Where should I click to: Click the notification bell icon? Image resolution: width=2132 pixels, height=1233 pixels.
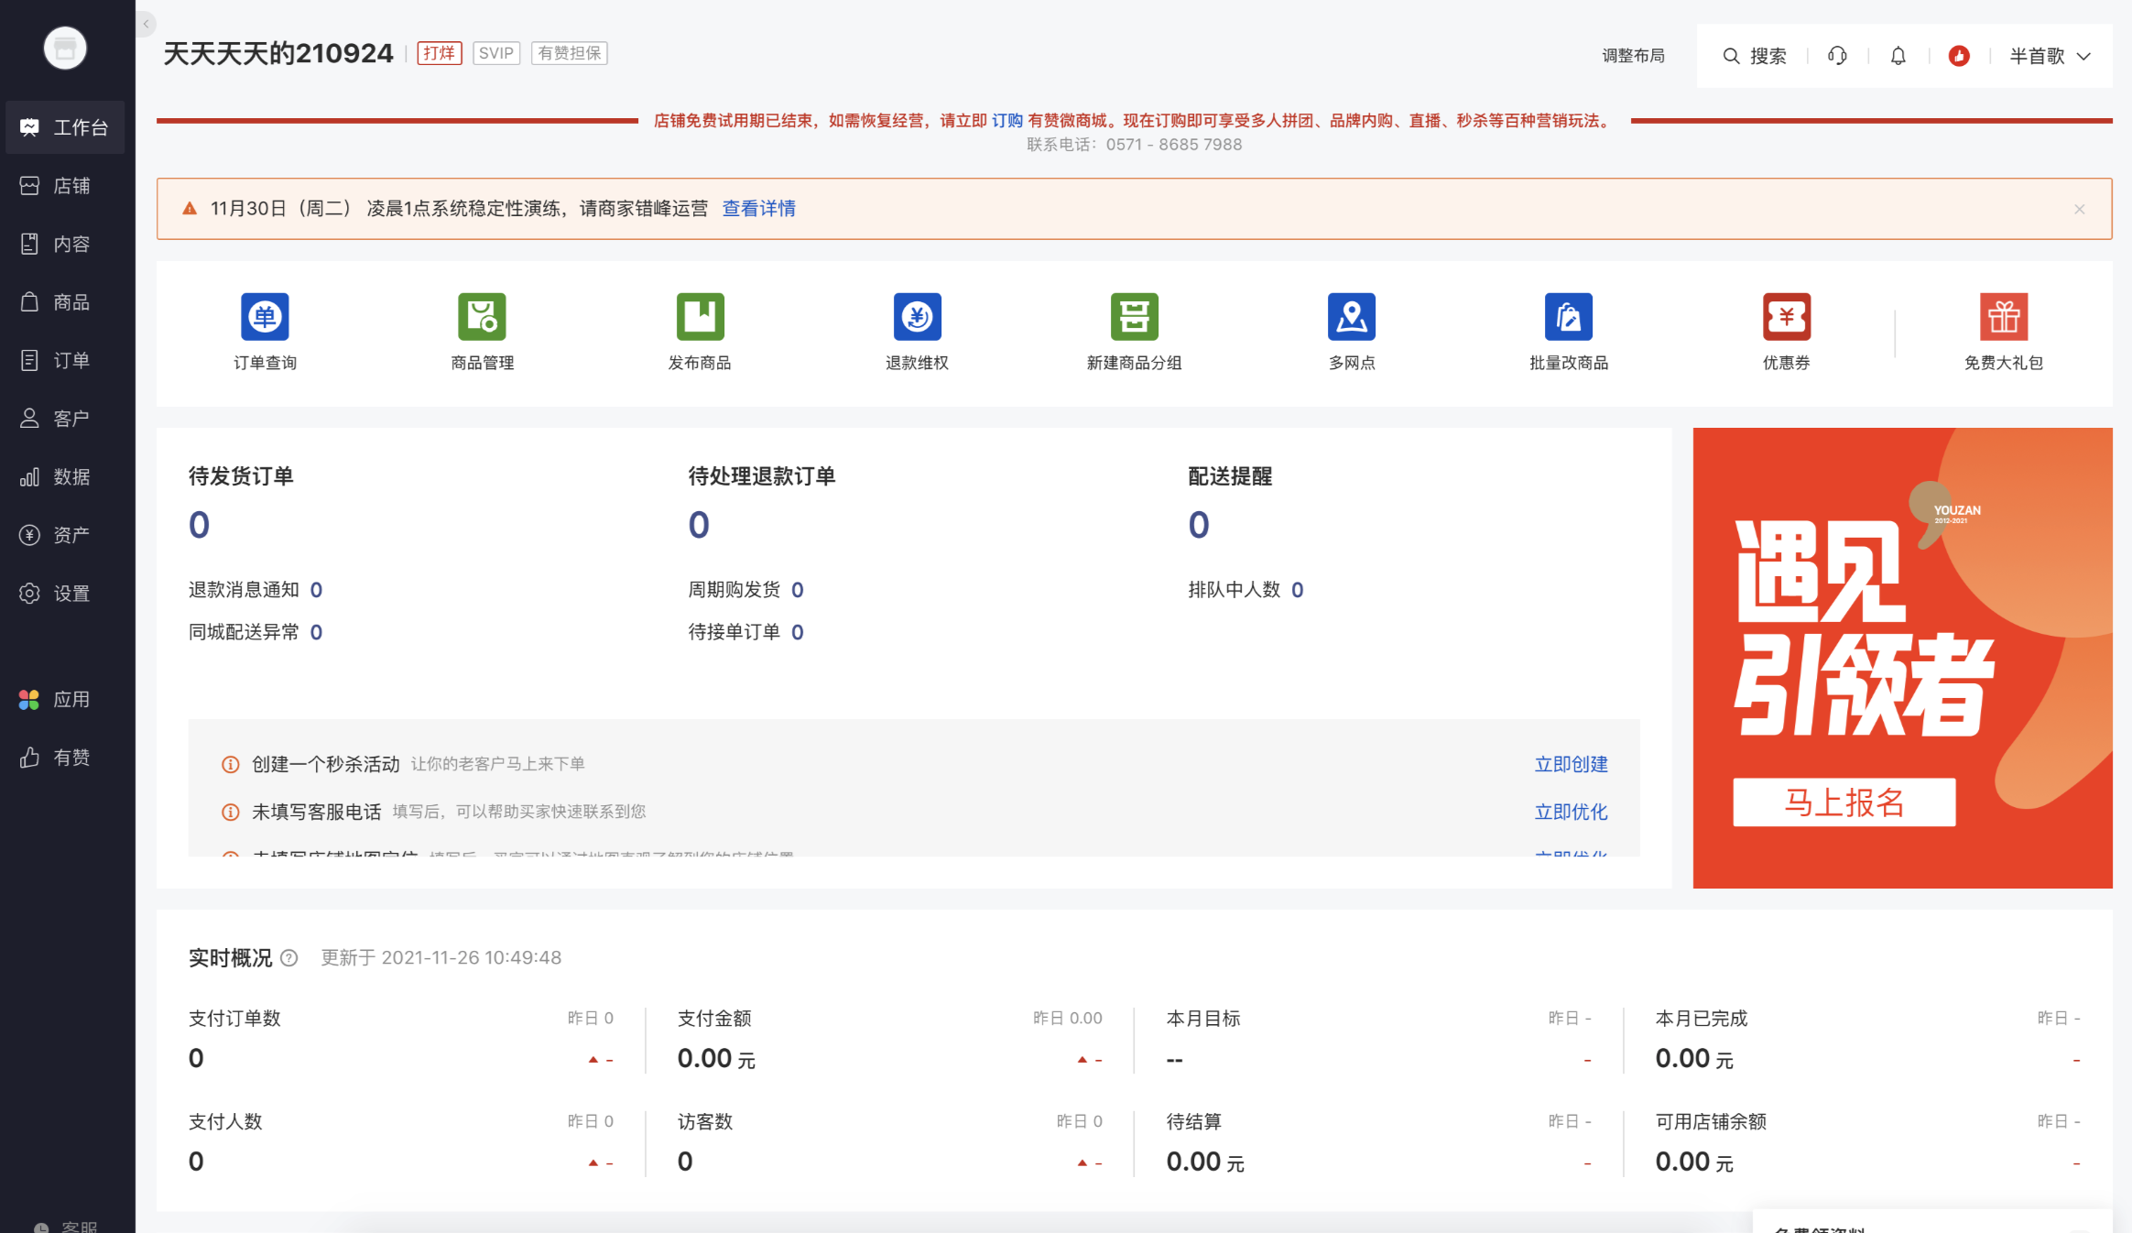(1898, 55)
